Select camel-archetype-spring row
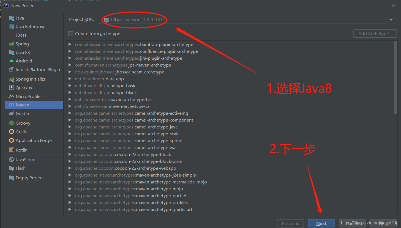The image size is (401, 228). tap(231, 141)
